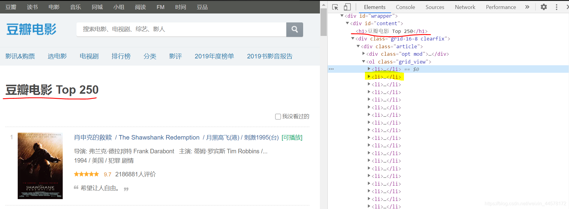Open FM in top navigation

161,7
